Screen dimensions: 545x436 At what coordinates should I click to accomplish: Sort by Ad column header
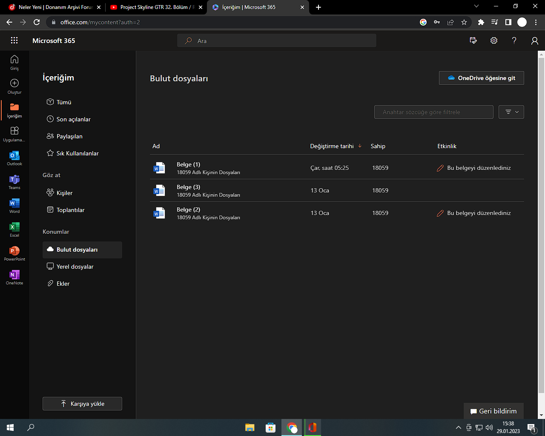156,146
